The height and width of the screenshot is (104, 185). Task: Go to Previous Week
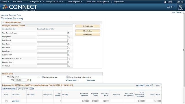pyautogui.click(x=71, y=80)
